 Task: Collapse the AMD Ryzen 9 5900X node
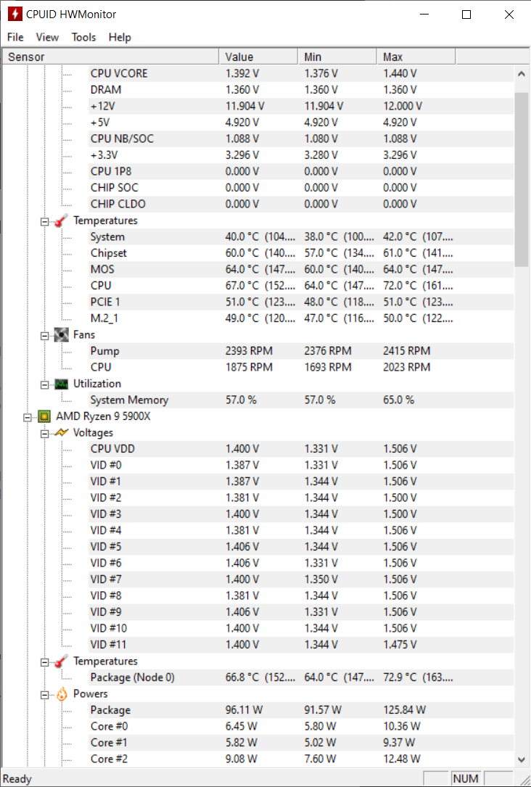tap(28, 417)
